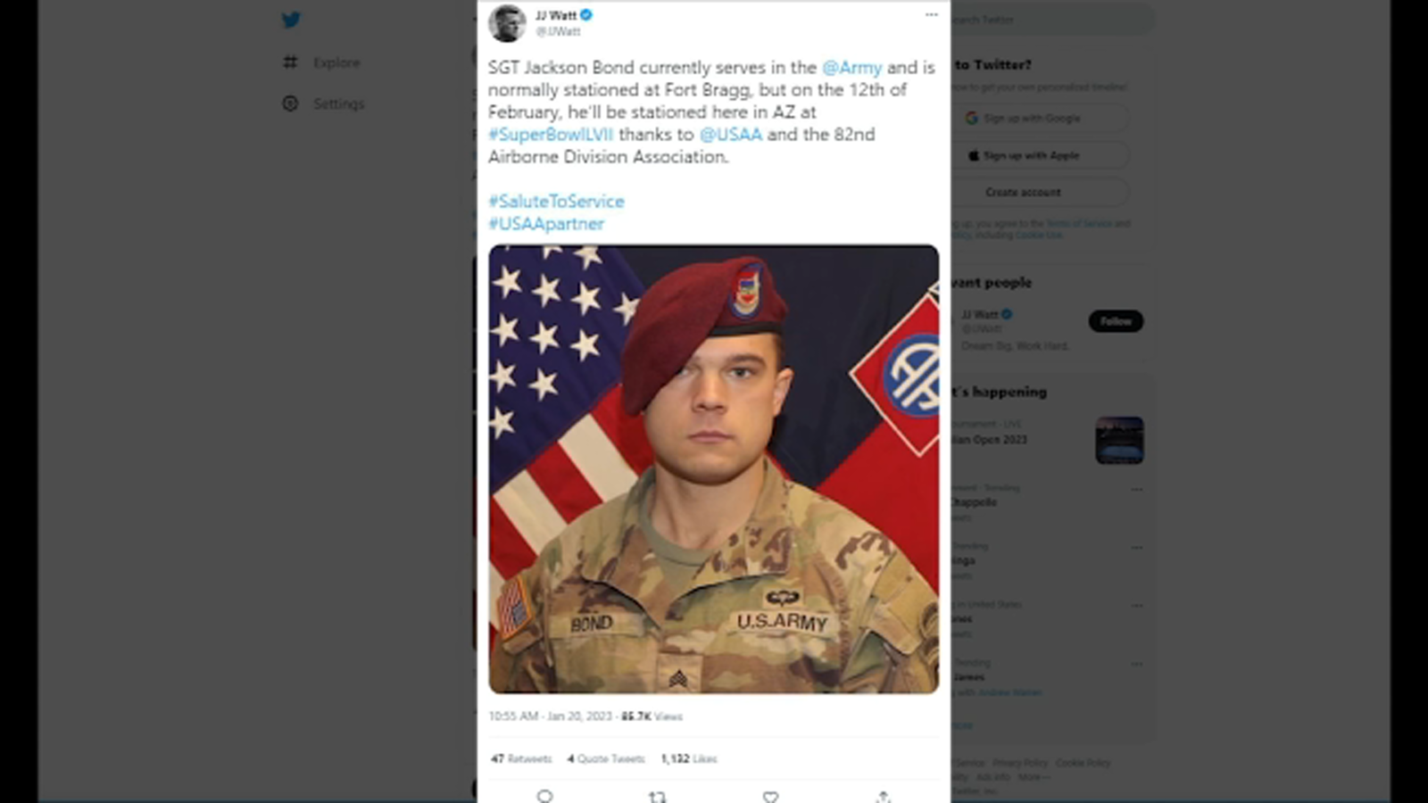Image resolution: width=1428 pixels, height=803 pixels.
Task: Click the Retweet icon under the tweet
Action: coord(657,797)
